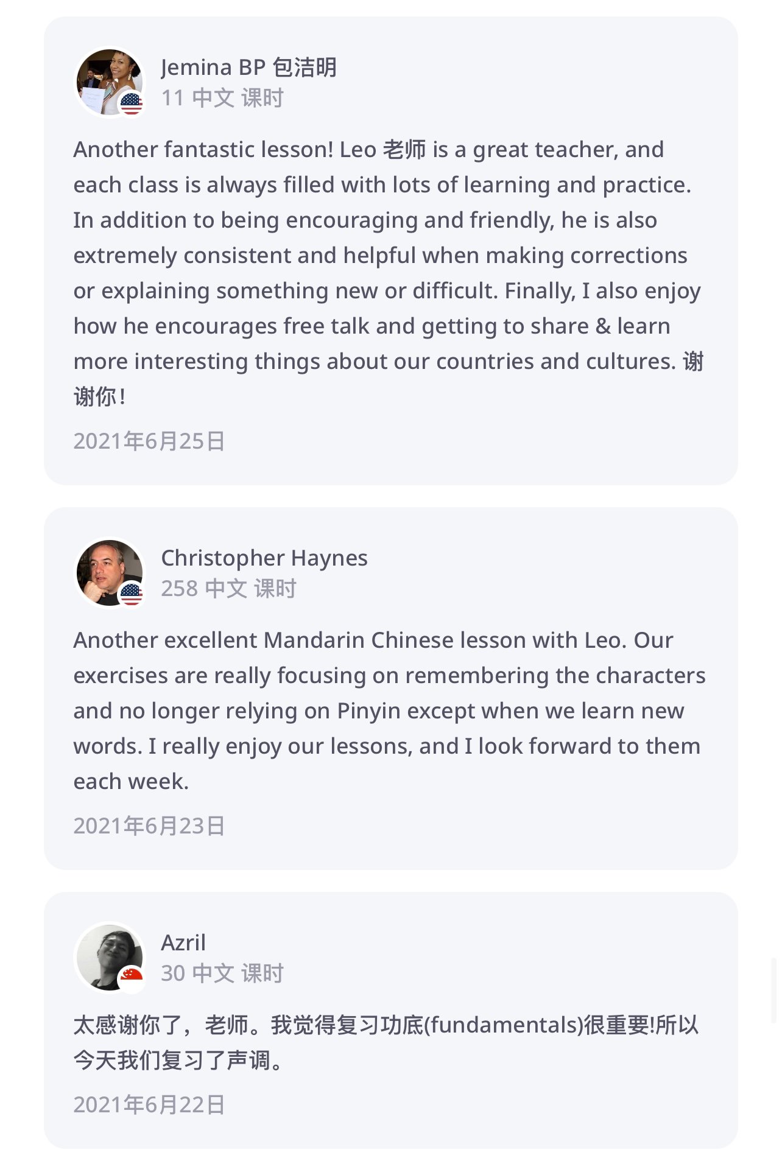The height and width of the screenshot is (1161, 782).
Task: Click the '谢你!' text ending Jemina's review
Action: click(100, 397)
